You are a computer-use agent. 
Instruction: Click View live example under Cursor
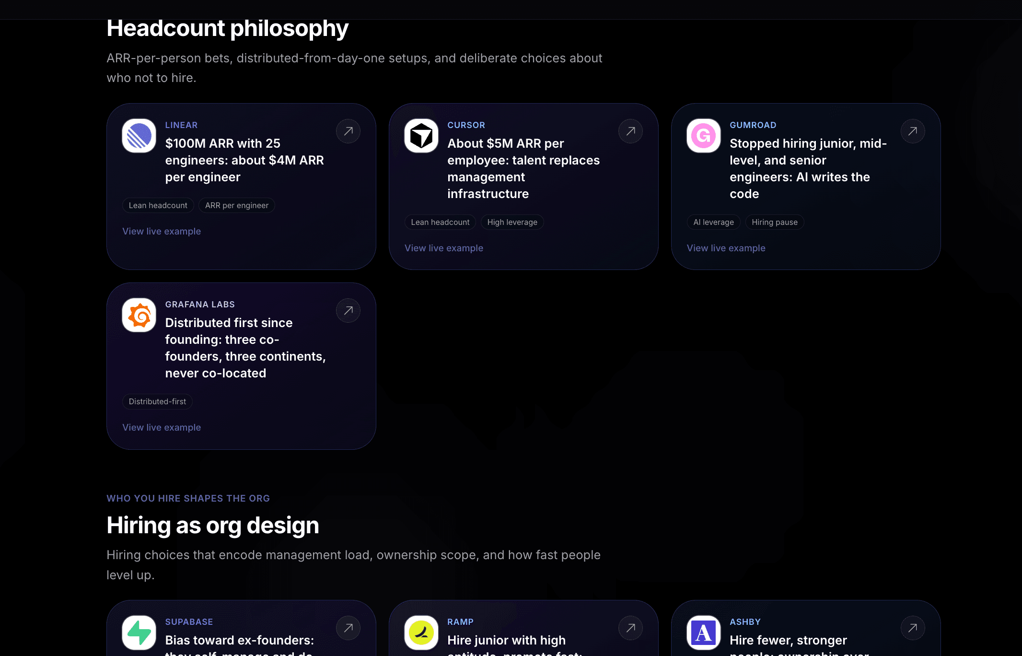[x=444, y=248]
